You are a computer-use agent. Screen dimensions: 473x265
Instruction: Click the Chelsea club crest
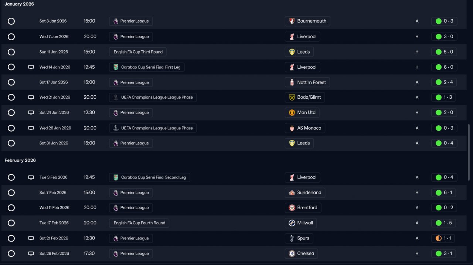click(x=292, y=254)
